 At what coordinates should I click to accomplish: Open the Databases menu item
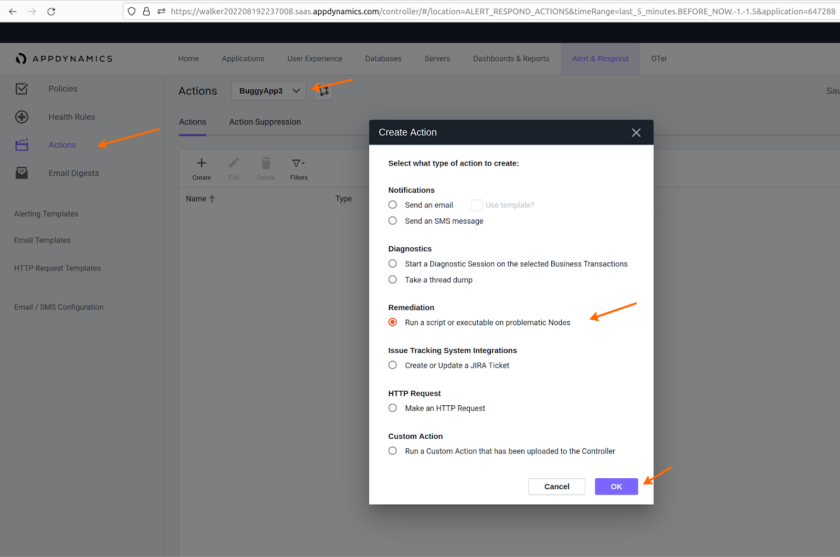pos(383,59)
